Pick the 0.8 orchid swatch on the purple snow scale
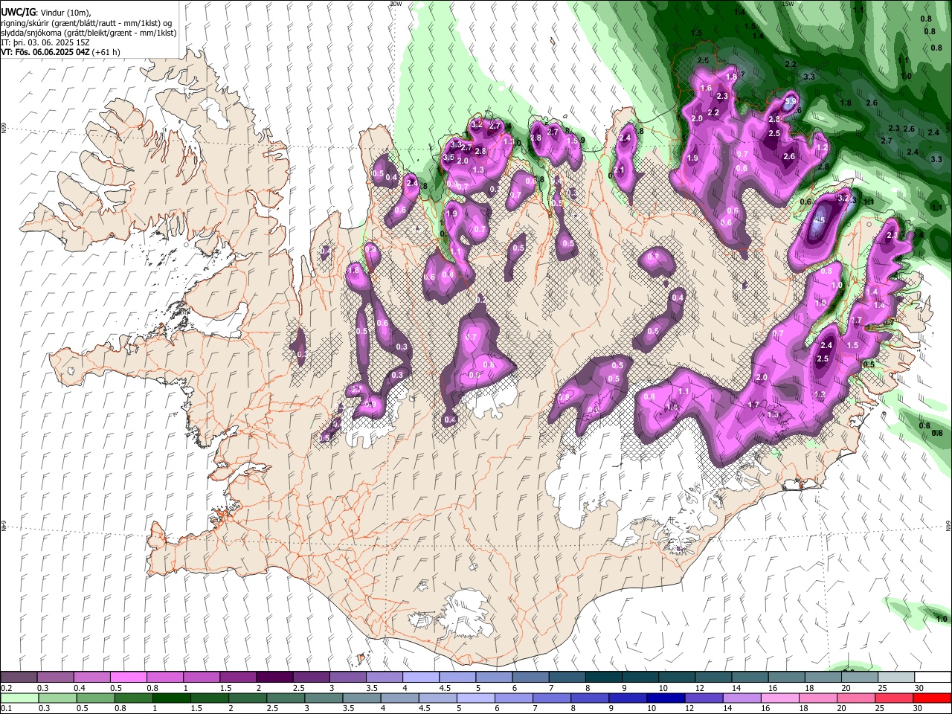Screen dimensions: 952x714 point(164,678)
